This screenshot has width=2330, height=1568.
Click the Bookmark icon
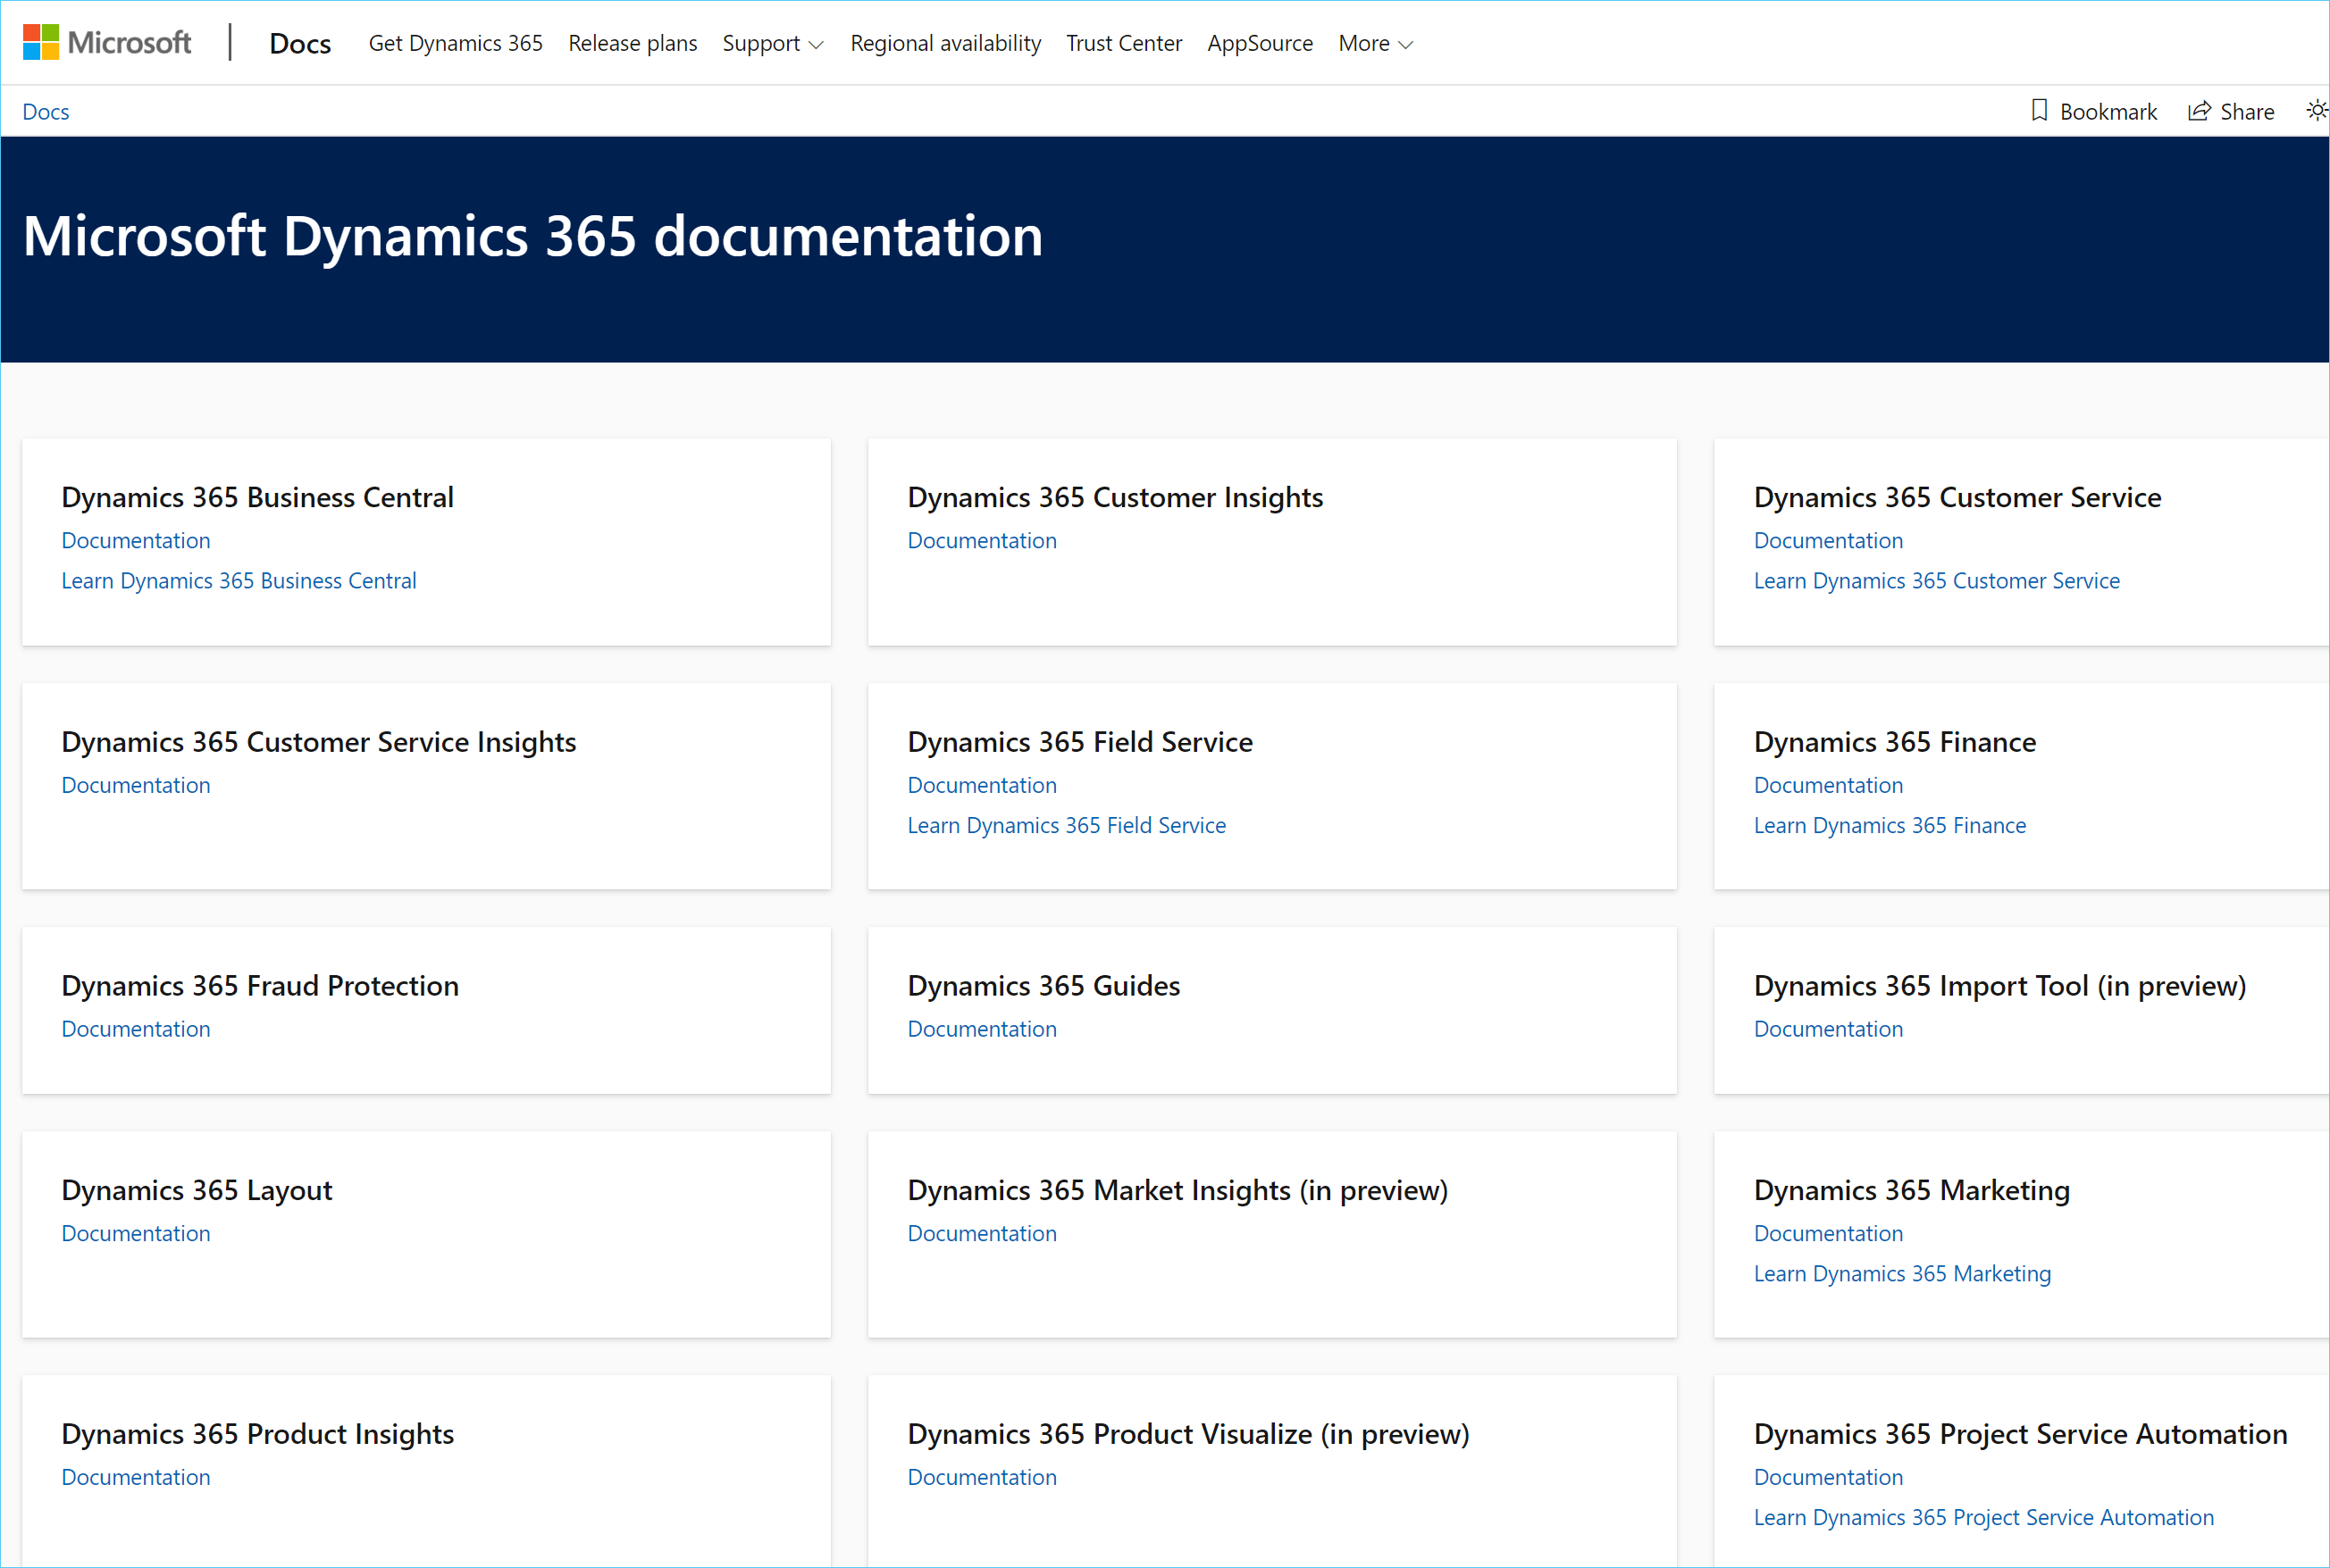[2039, 110]
